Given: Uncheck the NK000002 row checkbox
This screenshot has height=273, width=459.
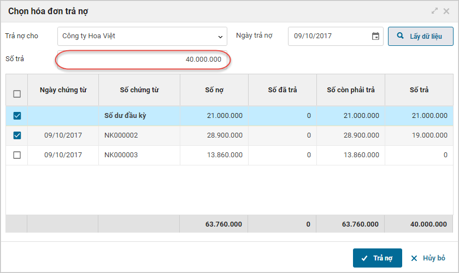Looking at the screenshot, I should 17,135.
